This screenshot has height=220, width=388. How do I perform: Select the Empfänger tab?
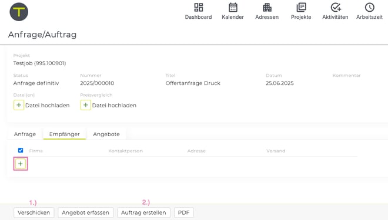[64, 134]
